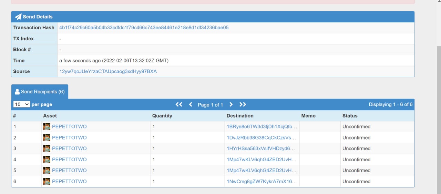The image size is (441, 194).
Task: Open source address 12yw7qoJUeYrzaCTAUpcaog3xdHyy97BXA
Action: (x=108, y=71)
